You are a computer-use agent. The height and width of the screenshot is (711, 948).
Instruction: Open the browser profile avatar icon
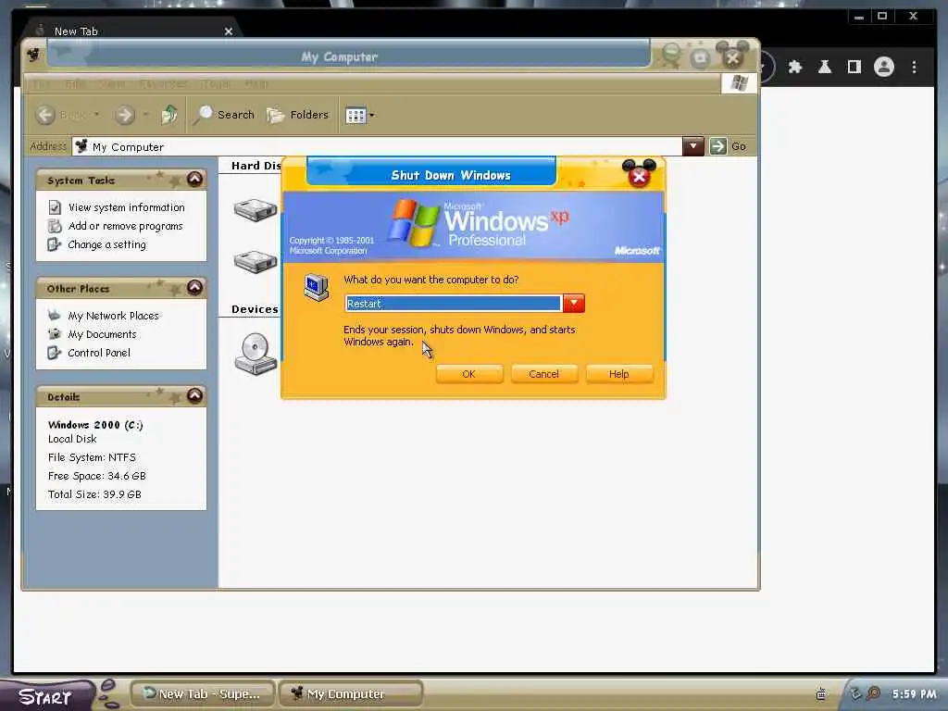point(884,67)
